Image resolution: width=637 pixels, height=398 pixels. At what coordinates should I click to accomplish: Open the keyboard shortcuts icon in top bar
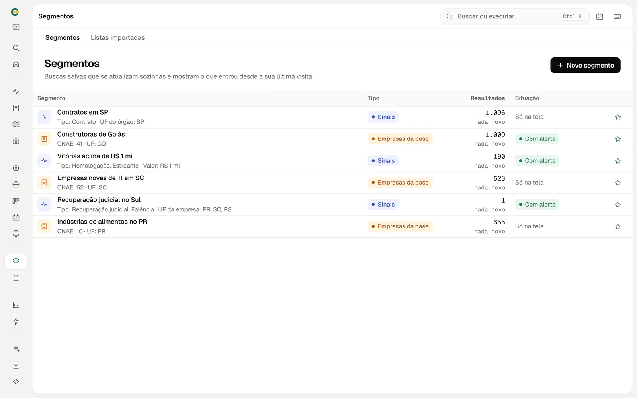click(x=617, y=16)
